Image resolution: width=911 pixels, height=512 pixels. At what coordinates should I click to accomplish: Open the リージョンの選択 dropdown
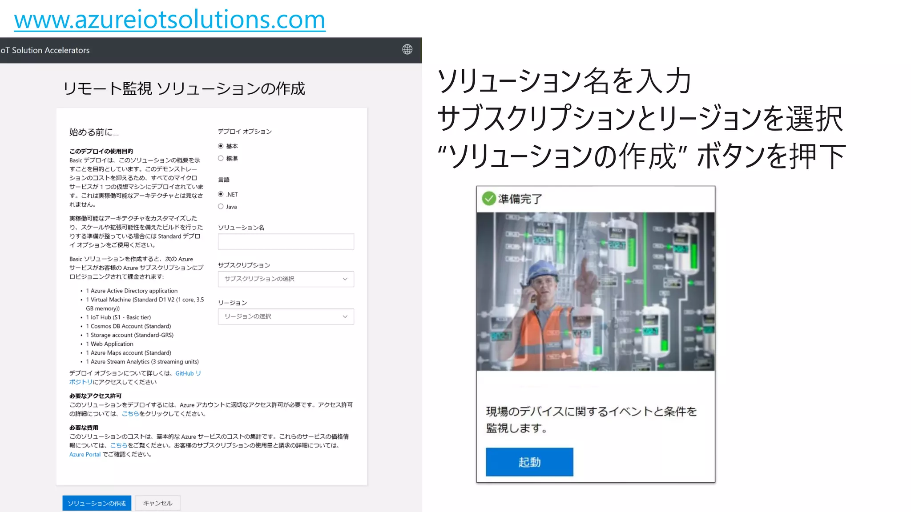tap(286, 316)
